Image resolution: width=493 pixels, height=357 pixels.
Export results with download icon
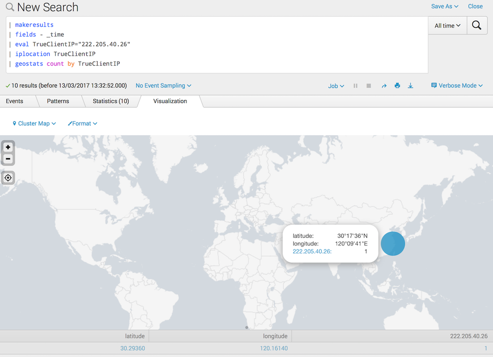411,86
